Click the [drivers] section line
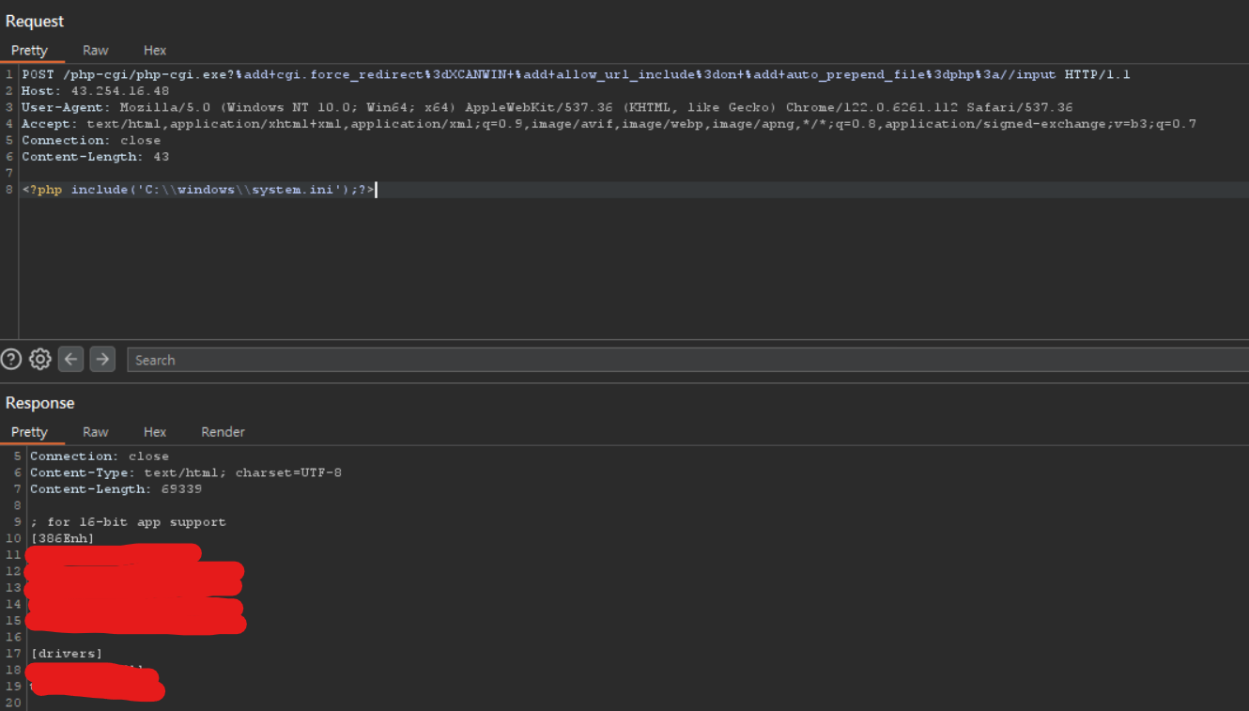Screen dimensions: 1249x711 tap(67, 654)
